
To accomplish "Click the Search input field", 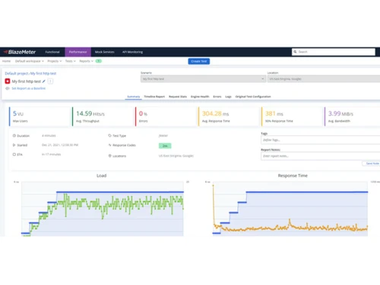I will [x=334, y=52].
